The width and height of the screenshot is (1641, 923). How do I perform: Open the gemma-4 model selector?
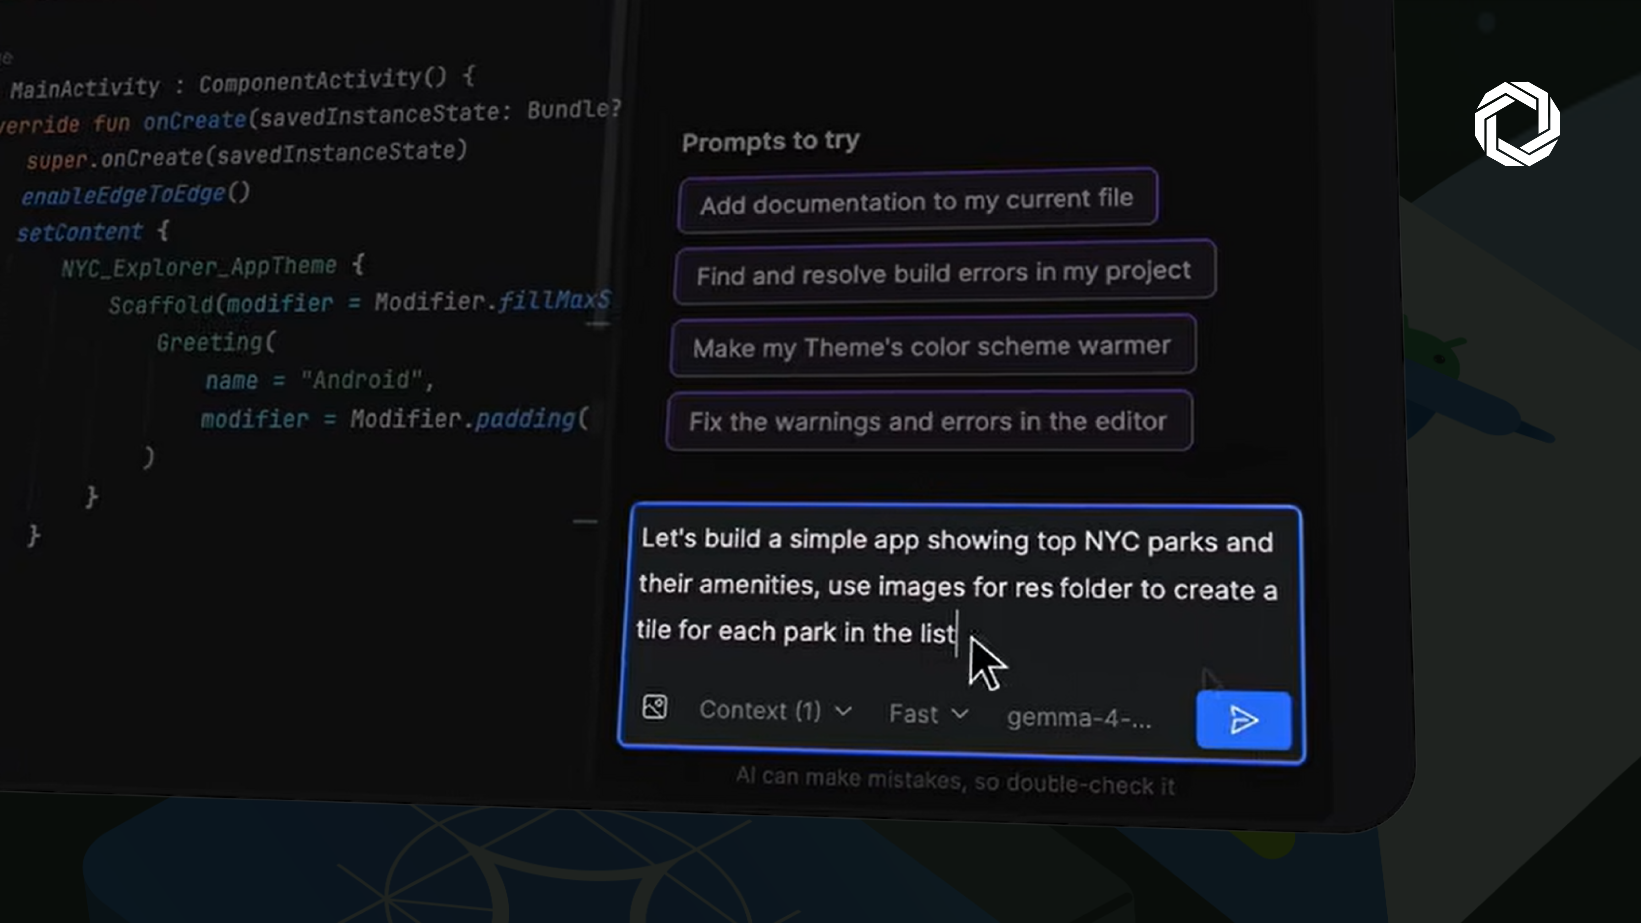(x=1079, y=718)
